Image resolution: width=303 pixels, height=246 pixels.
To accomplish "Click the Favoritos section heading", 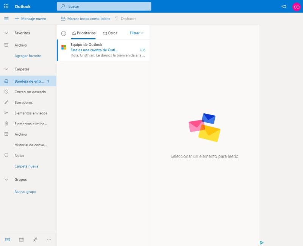I will (x=22, y=33).
